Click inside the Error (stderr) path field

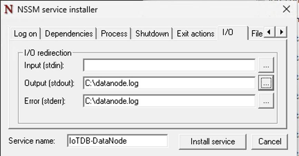point(169,101)
